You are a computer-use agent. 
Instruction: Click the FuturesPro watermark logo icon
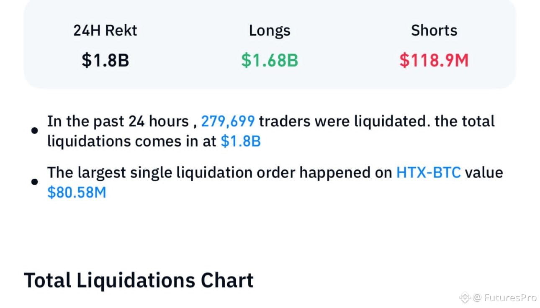[465, 298]
